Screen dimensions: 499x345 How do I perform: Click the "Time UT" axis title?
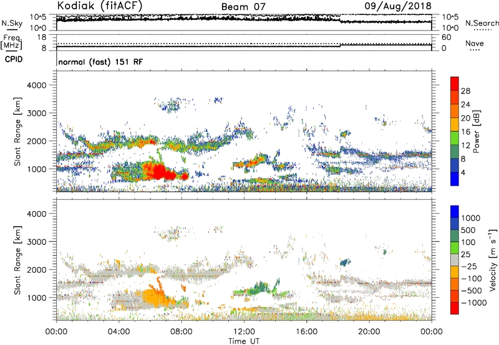244,341
